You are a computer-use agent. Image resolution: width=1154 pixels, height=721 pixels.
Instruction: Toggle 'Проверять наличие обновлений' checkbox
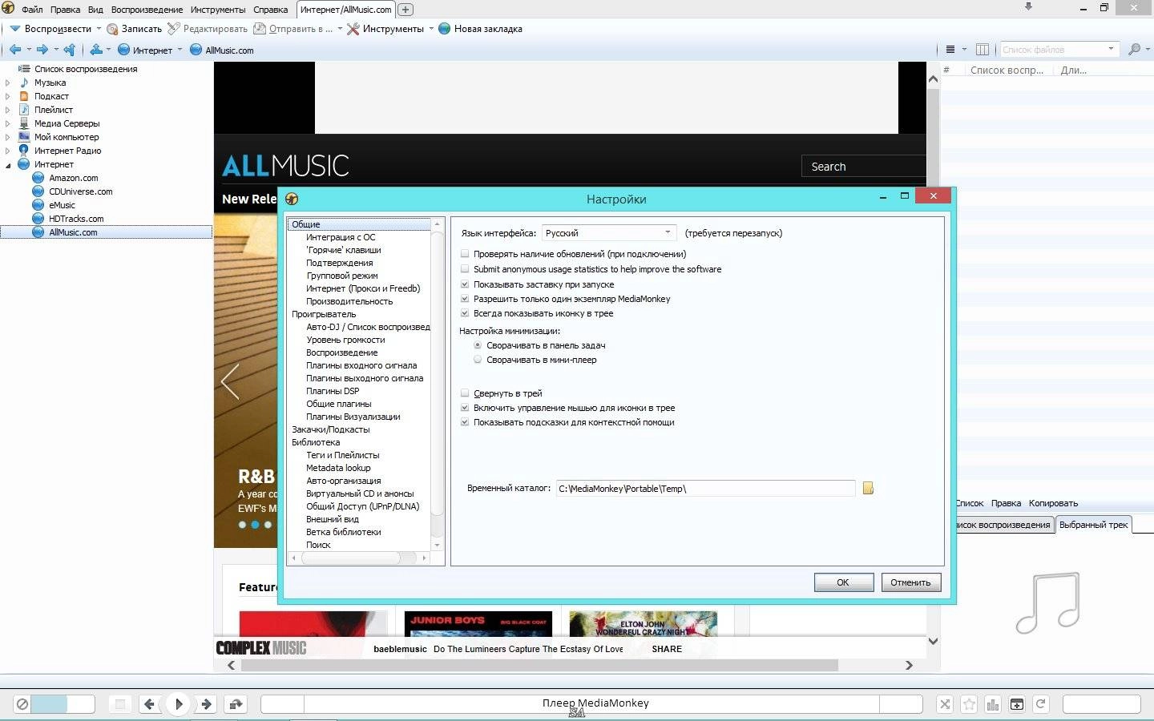[x=465, y=254]
